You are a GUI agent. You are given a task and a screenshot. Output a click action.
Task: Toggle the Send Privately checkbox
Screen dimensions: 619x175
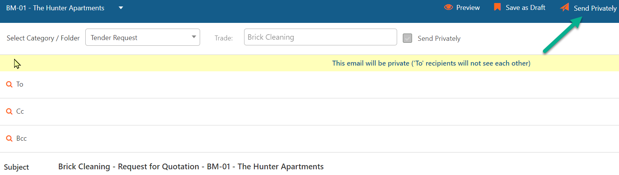(x=407, y=38)
